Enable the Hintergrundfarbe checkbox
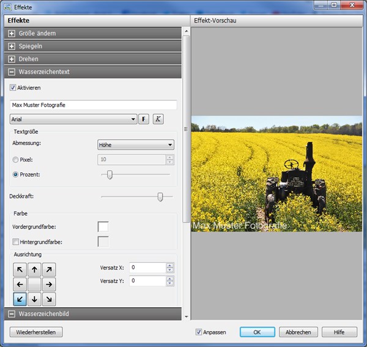 (15, 241)
